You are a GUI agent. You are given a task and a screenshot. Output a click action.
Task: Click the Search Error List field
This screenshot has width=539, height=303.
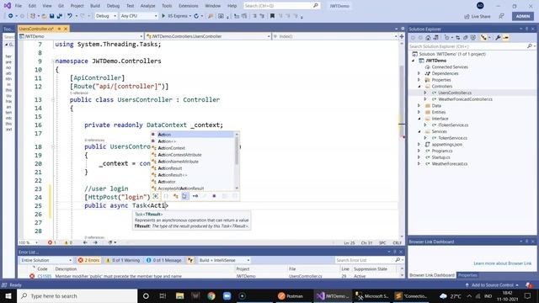pos(368,260)
